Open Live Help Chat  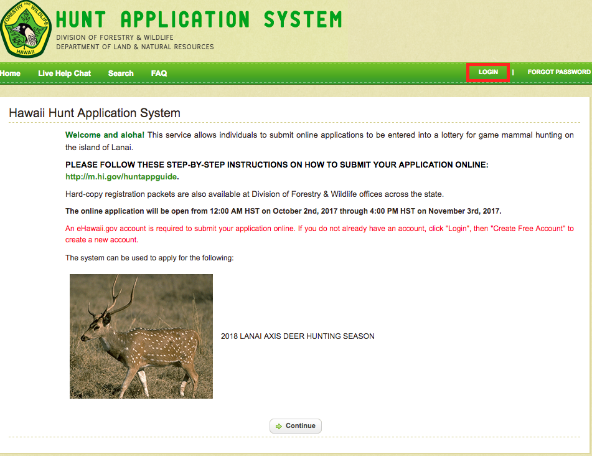[65, 74]
